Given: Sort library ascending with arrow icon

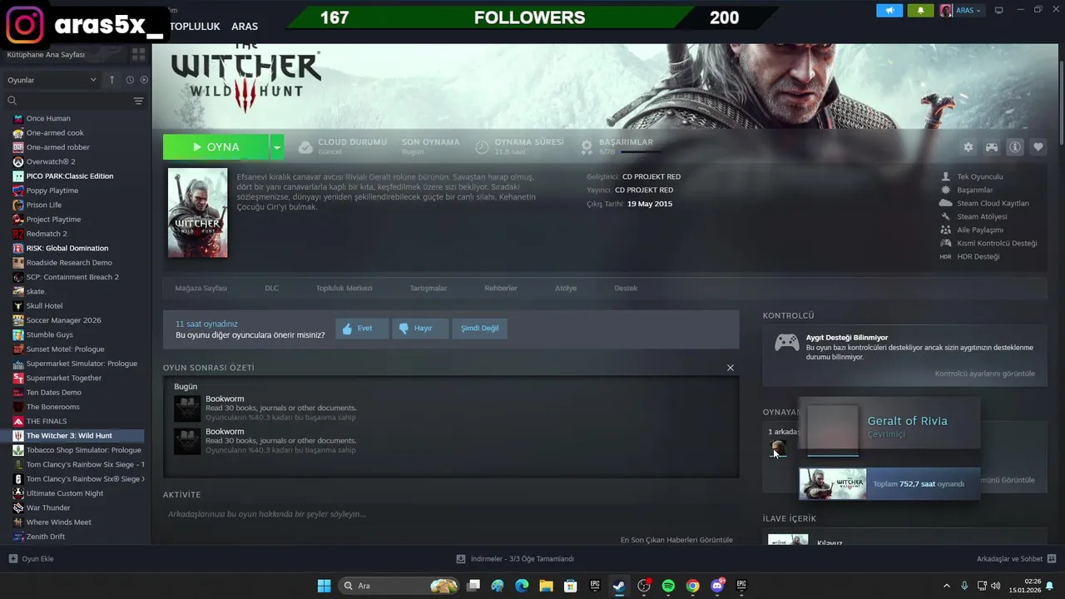Looking at the screenshot, I should (112, 80).
